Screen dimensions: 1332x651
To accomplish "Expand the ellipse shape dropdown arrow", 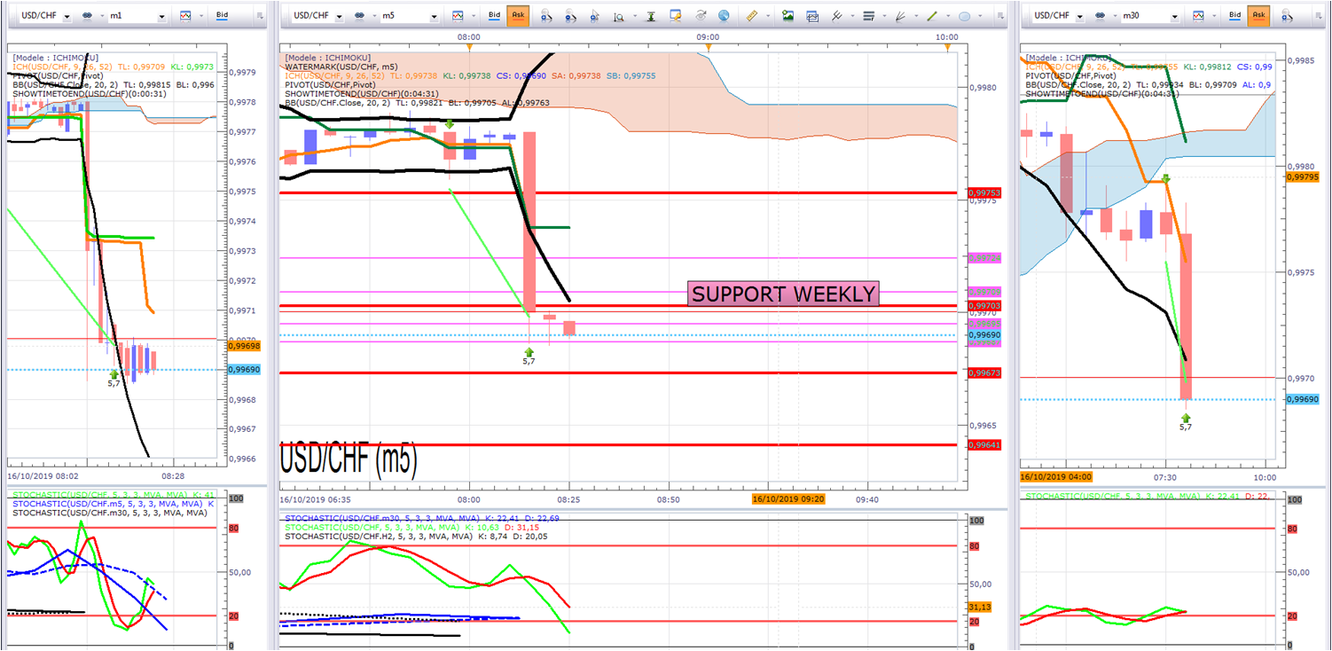I will tap(978, 16).
